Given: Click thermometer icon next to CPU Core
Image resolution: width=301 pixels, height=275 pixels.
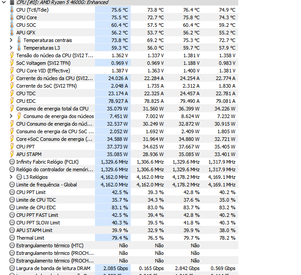Looking at the screenshot, I should pyautogui.click(x=12, y=17).
